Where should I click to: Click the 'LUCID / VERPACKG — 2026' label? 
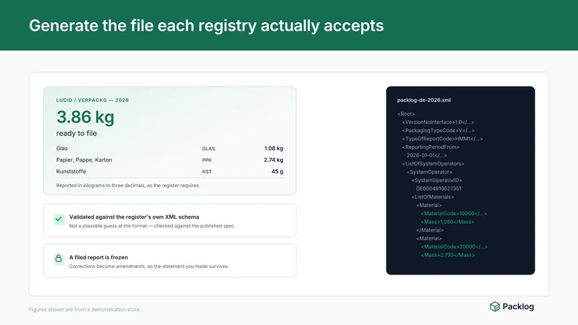(x=92, y=100)
